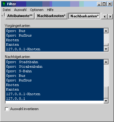Switch to the Attributwerte tab

tap(20, 16)
